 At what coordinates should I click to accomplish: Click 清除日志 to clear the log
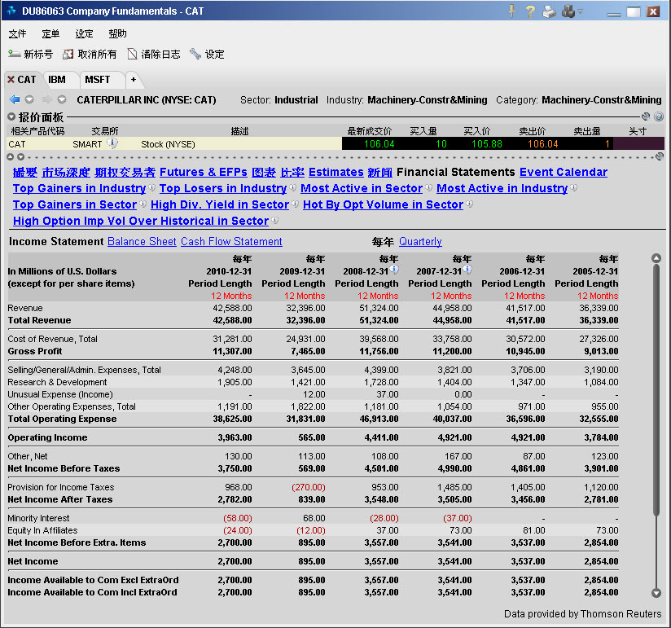[153, 55]
